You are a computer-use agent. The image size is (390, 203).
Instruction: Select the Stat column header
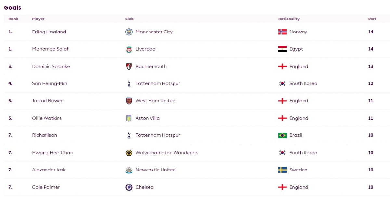[372, 19]
